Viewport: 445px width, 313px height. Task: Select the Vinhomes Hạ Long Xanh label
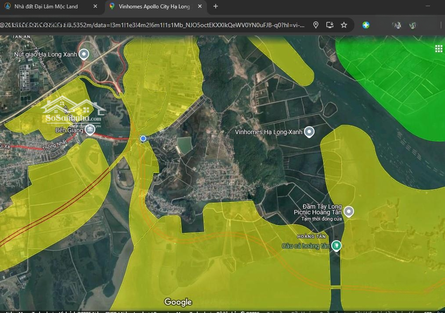click(x=268, y=132)
